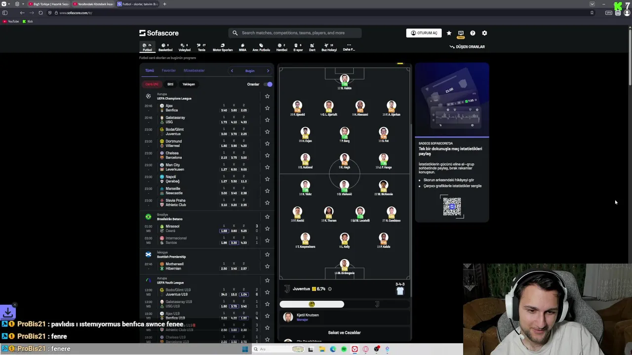
Task: Favorite the Brasileirão Betano section
Action: tap(267, 217)
